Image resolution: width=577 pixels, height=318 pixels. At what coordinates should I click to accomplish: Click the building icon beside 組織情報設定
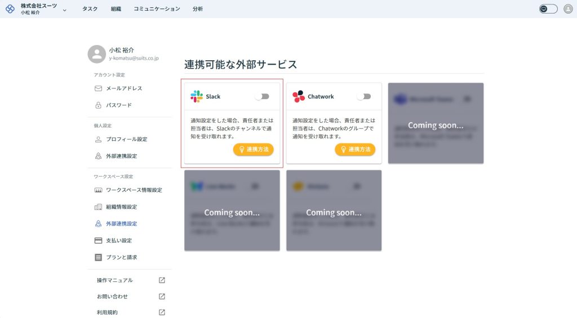pyautogui.click(x=98, y=207)
